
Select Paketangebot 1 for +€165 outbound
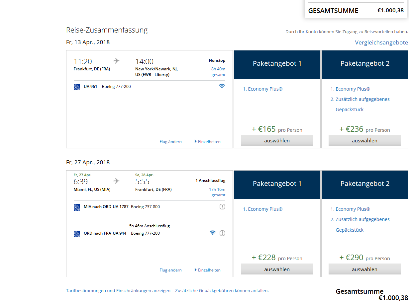point(277,141)
